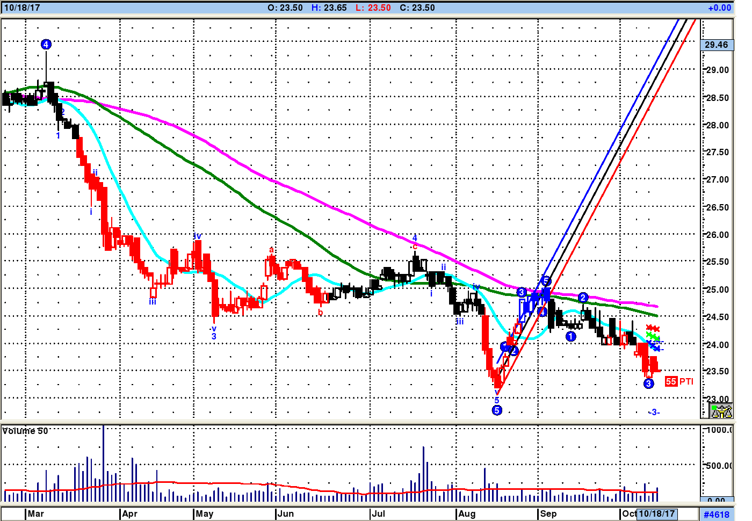This screenshot has width=752, height=521.
Task: Click the 10/18/17 date box on time axis
Action: [656, 513]
